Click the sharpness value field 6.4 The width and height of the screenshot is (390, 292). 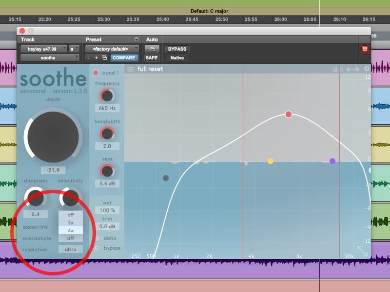(x=36, y=214)
